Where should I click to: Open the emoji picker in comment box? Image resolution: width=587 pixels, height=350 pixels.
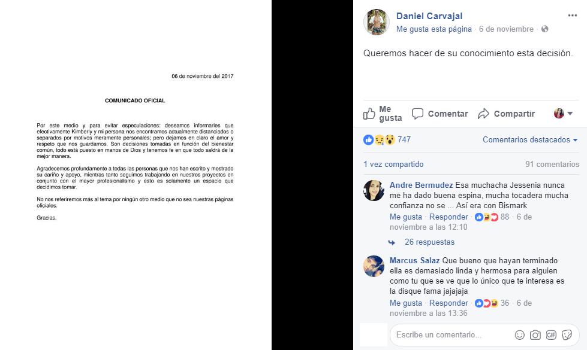click(x=520, y=334)
